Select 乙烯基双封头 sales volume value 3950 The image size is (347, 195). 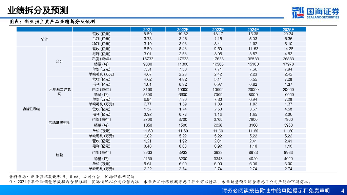coord(288,125)
